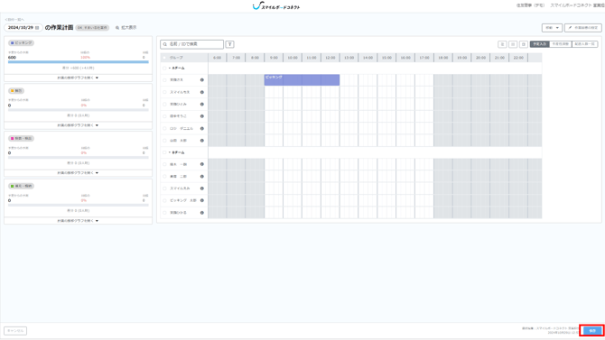Open info icon for first worker in Bチーム
Image resolution: width=605 pixels, height=340 pixels.
pos(201,164)
